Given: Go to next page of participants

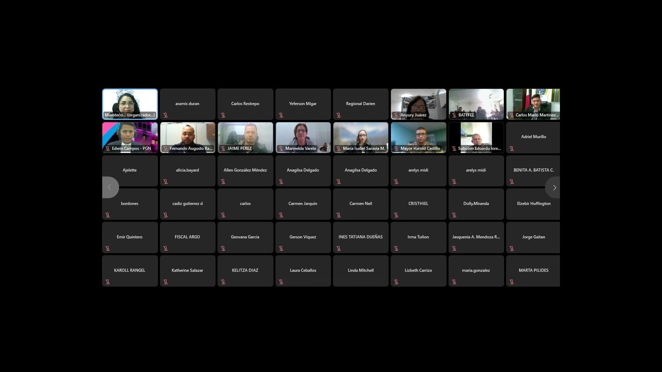Looking at the screenshot, I should pyautogui.click(x=554, y=188).
